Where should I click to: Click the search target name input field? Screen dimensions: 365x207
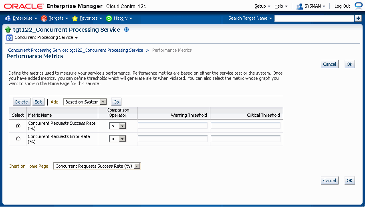[314, 18]
